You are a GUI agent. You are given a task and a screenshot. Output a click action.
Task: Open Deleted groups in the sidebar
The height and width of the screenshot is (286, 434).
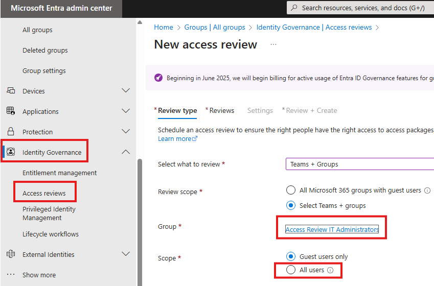(x=45, y=51)
